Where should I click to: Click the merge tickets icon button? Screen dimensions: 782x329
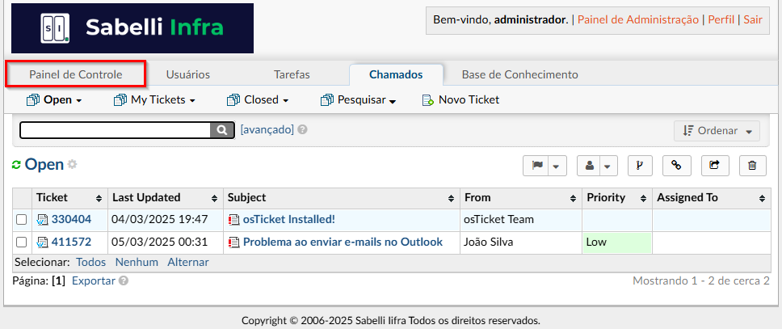(x=637, y=166)
